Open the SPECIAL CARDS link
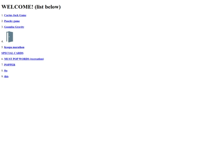The width and height of the screenshot is (221, 165). (x=12, y=53)
